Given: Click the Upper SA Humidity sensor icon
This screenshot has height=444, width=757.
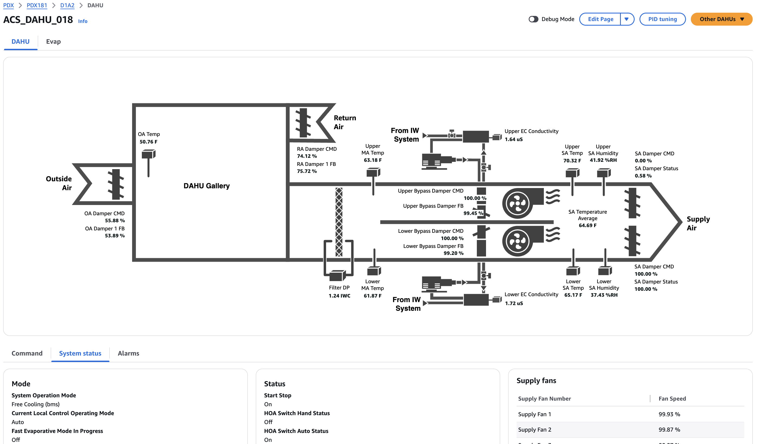Looking at the screenshot, I should point(604,182).
